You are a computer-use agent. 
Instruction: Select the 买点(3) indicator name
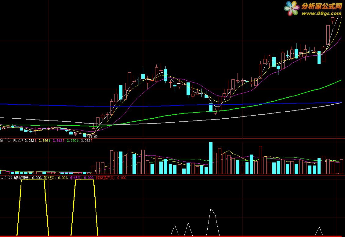[x=6, y=178]
